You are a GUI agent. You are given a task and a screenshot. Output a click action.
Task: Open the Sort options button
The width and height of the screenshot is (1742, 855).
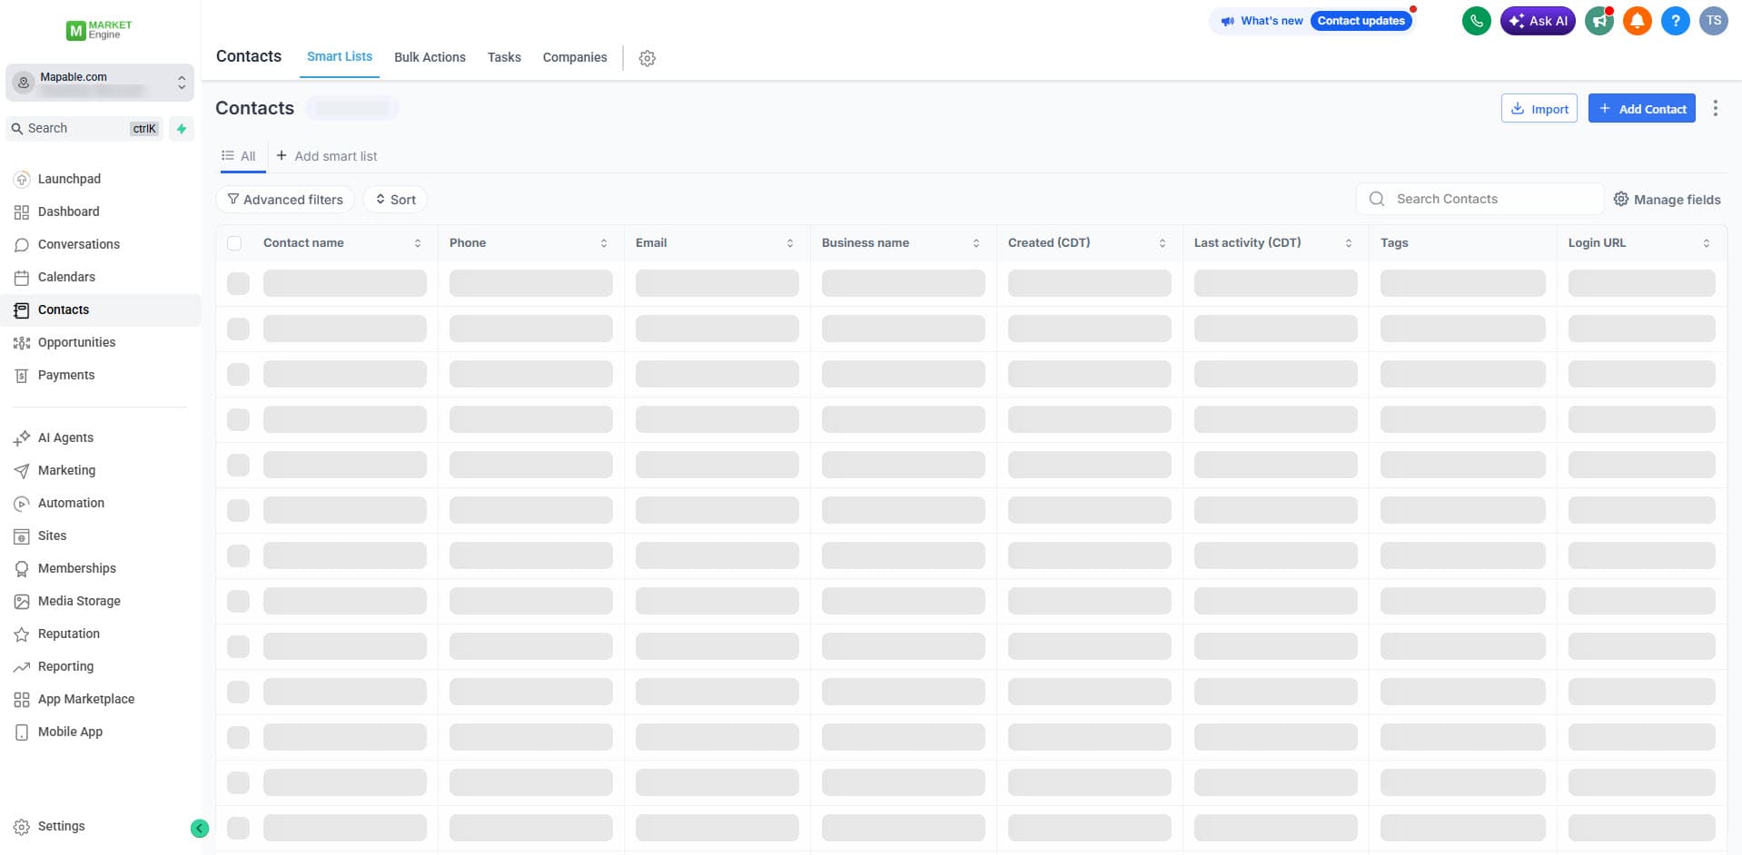point(395,200)
